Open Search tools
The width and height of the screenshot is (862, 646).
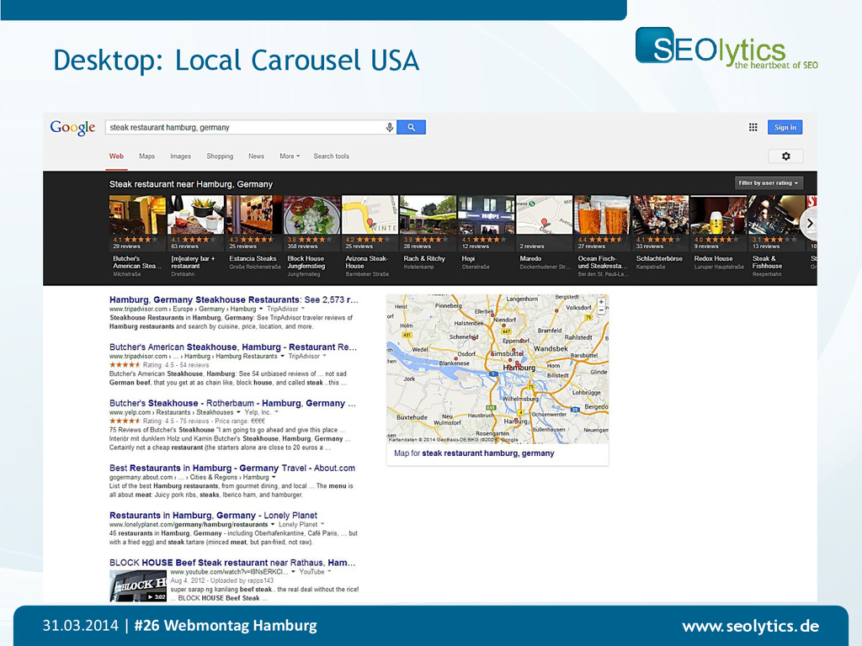coord(331,156)
